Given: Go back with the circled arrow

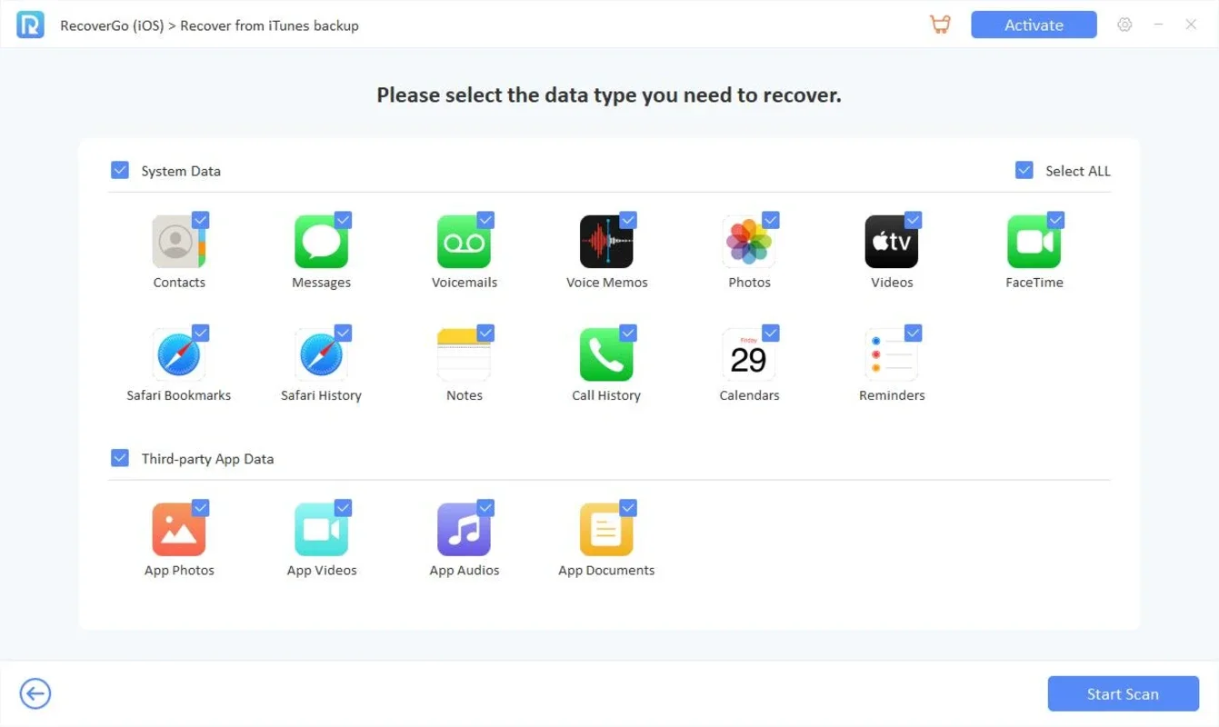Looking at the screenshot, I should 35,694.
